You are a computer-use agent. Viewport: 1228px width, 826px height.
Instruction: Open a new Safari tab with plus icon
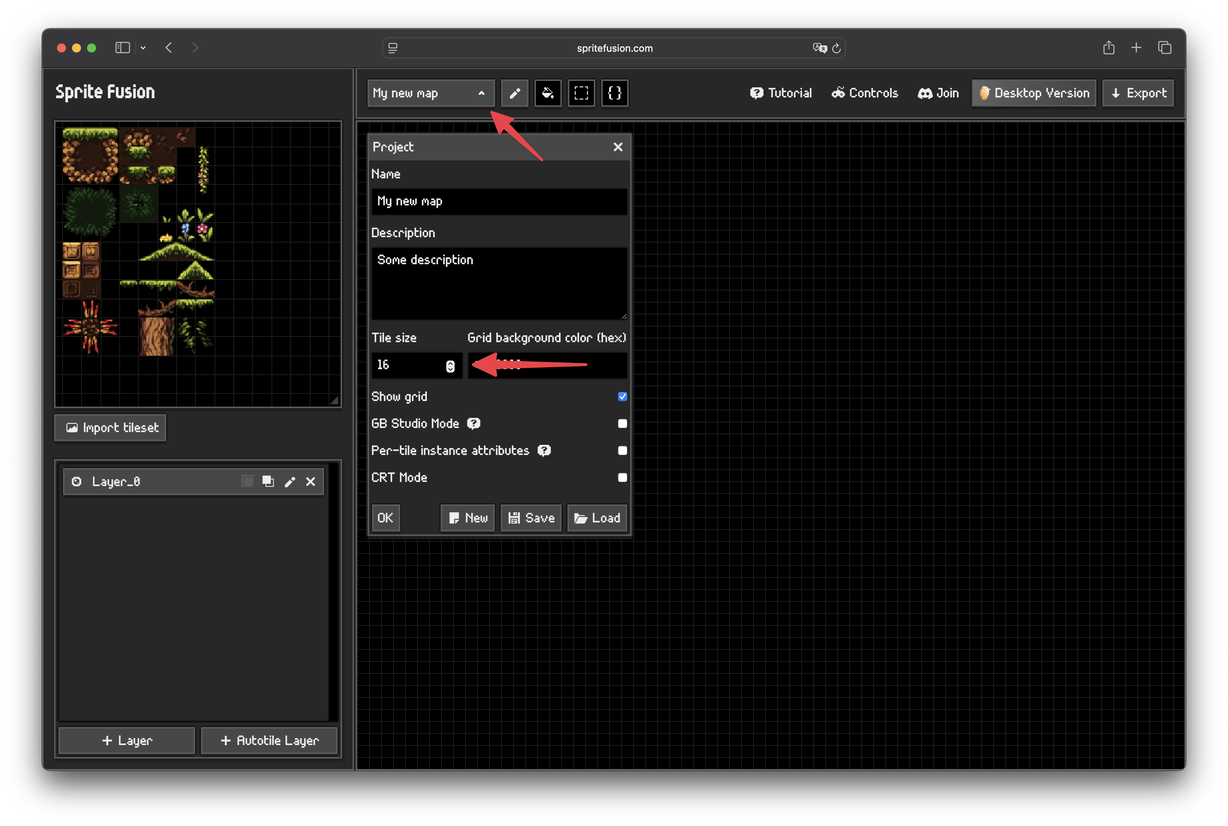tap(1136, 48)
